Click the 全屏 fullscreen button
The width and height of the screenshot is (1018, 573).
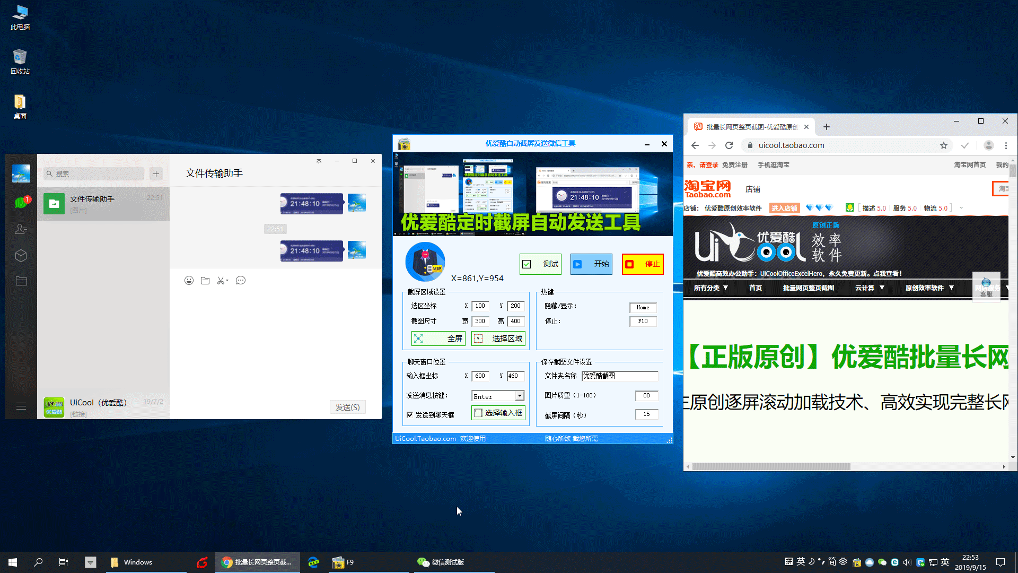point(438,338)
